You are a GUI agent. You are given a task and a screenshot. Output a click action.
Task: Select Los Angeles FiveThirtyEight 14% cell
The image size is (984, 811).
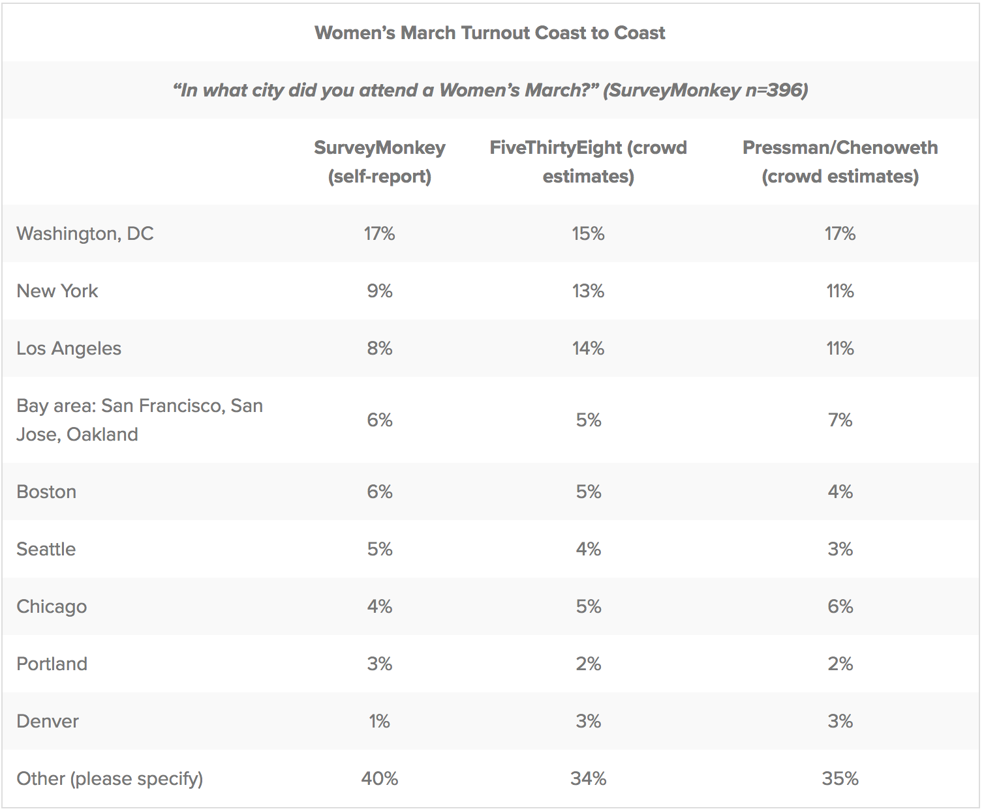click(x=589, y=348)
